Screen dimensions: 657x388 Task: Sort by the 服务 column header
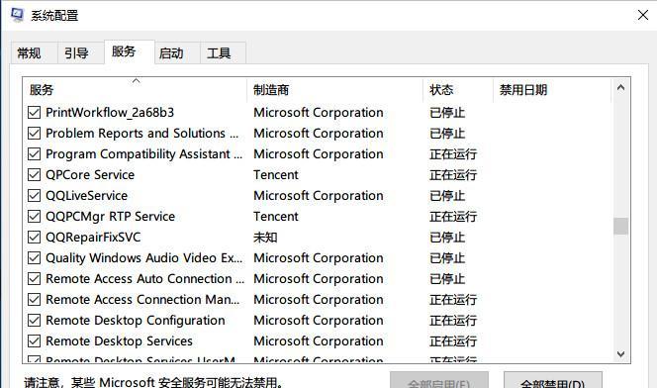pyautogui.click(x=135, y=90)
